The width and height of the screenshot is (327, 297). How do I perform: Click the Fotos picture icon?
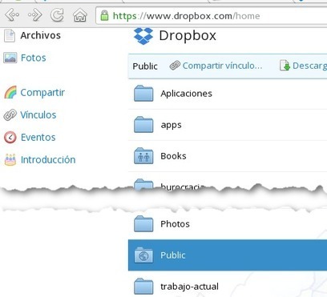pos(10,58)
